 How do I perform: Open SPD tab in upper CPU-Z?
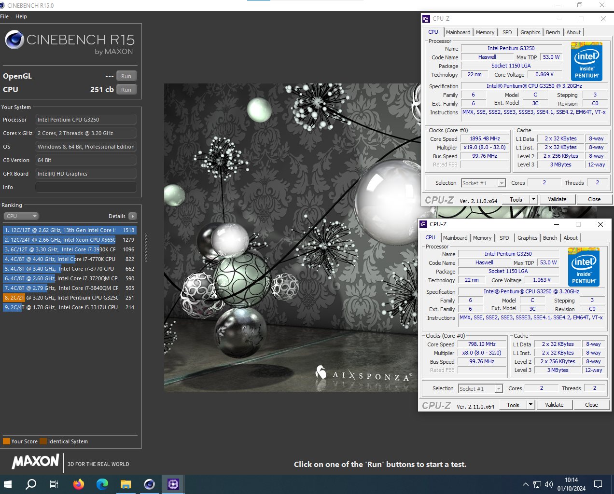click(x=507, y=32)
